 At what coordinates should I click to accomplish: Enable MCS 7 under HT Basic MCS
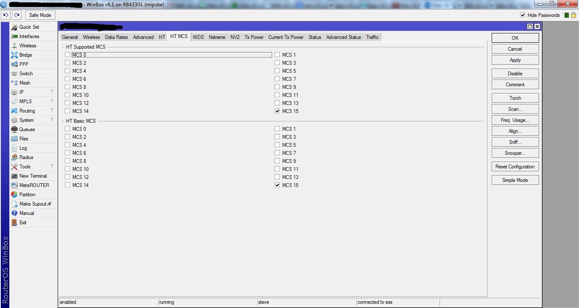point(277,153)
